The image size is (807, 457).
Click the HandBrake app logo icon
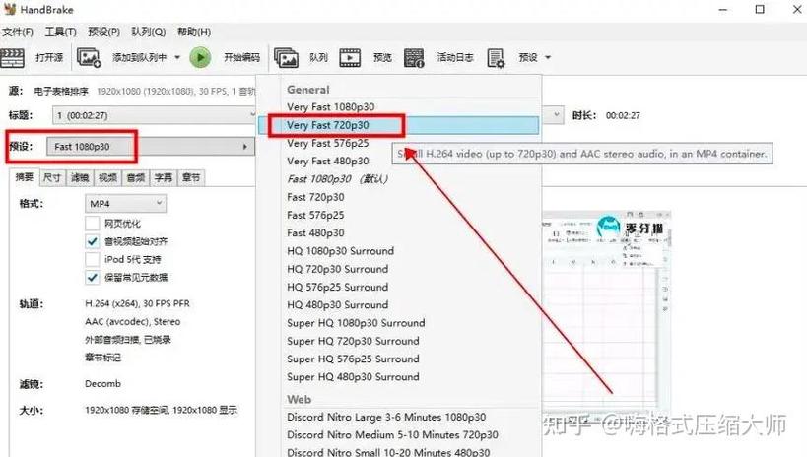pos(10,9)
